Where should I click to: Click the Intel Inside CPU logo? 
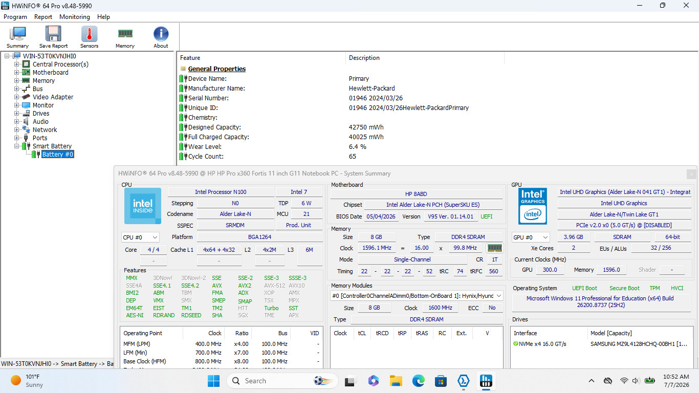coord(143,206)
